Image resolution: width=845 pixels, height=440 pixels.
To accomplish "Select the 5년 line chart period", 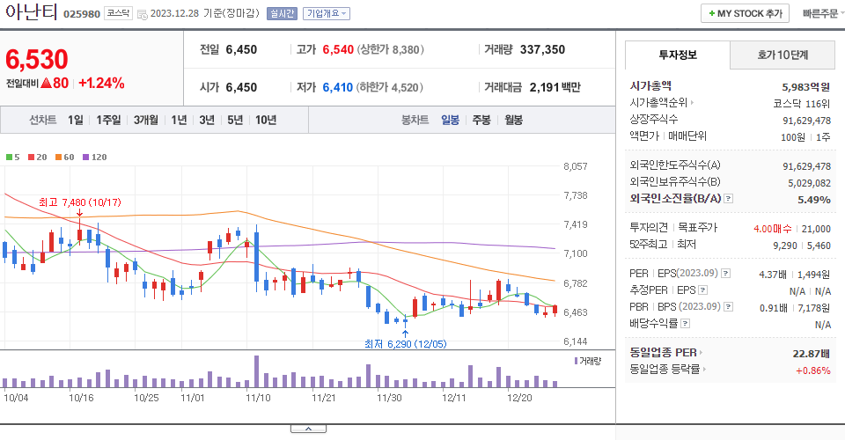I will 235,120.
